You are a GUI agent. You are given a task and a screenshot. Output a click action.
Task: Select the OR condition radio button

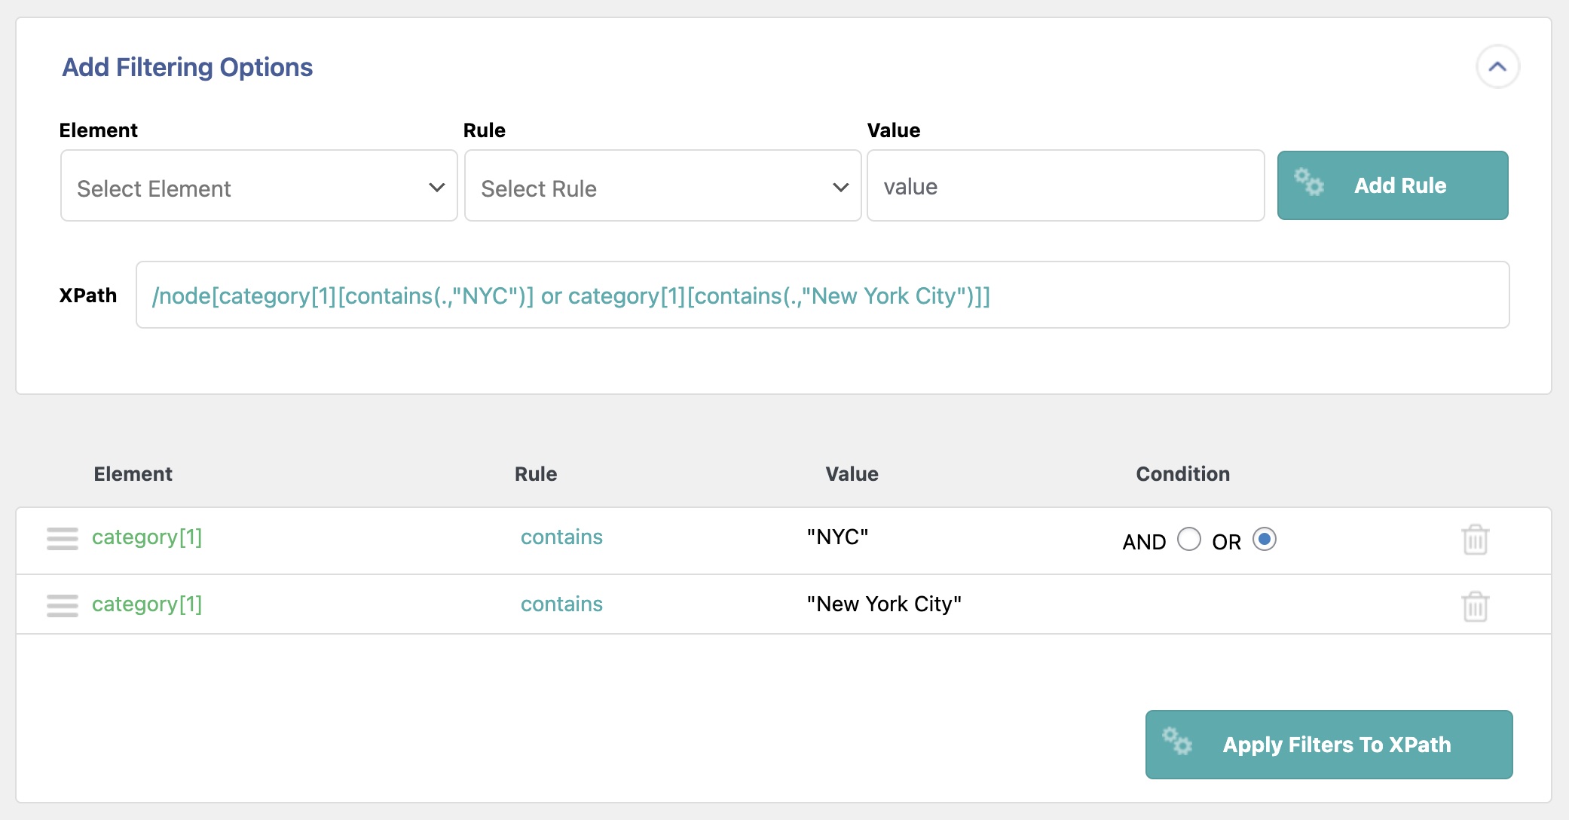point(1264,540)
